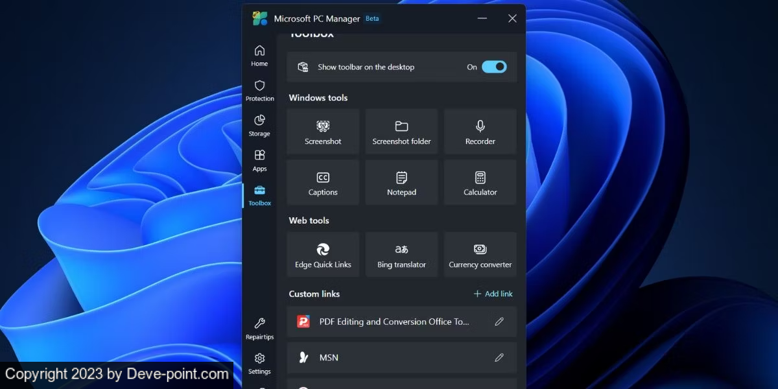Click the toolbar icon beside Show toolbar text
Viewport: 778px width, 389px height.
pyautogui.click(x=303, y=67)
